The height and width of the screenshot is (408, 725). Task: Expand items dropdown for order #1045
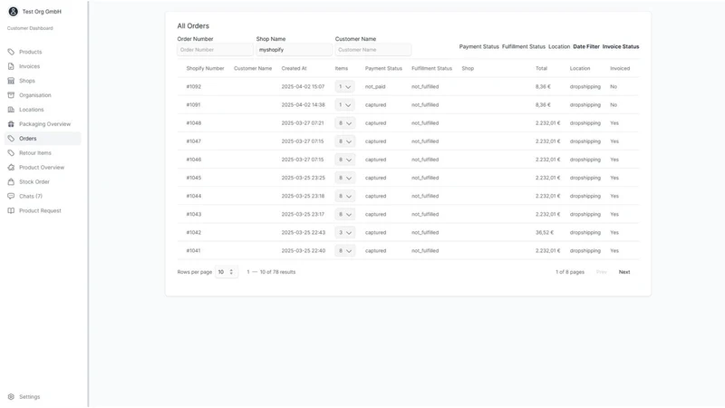pyautogui.click(x=344, y=178)
